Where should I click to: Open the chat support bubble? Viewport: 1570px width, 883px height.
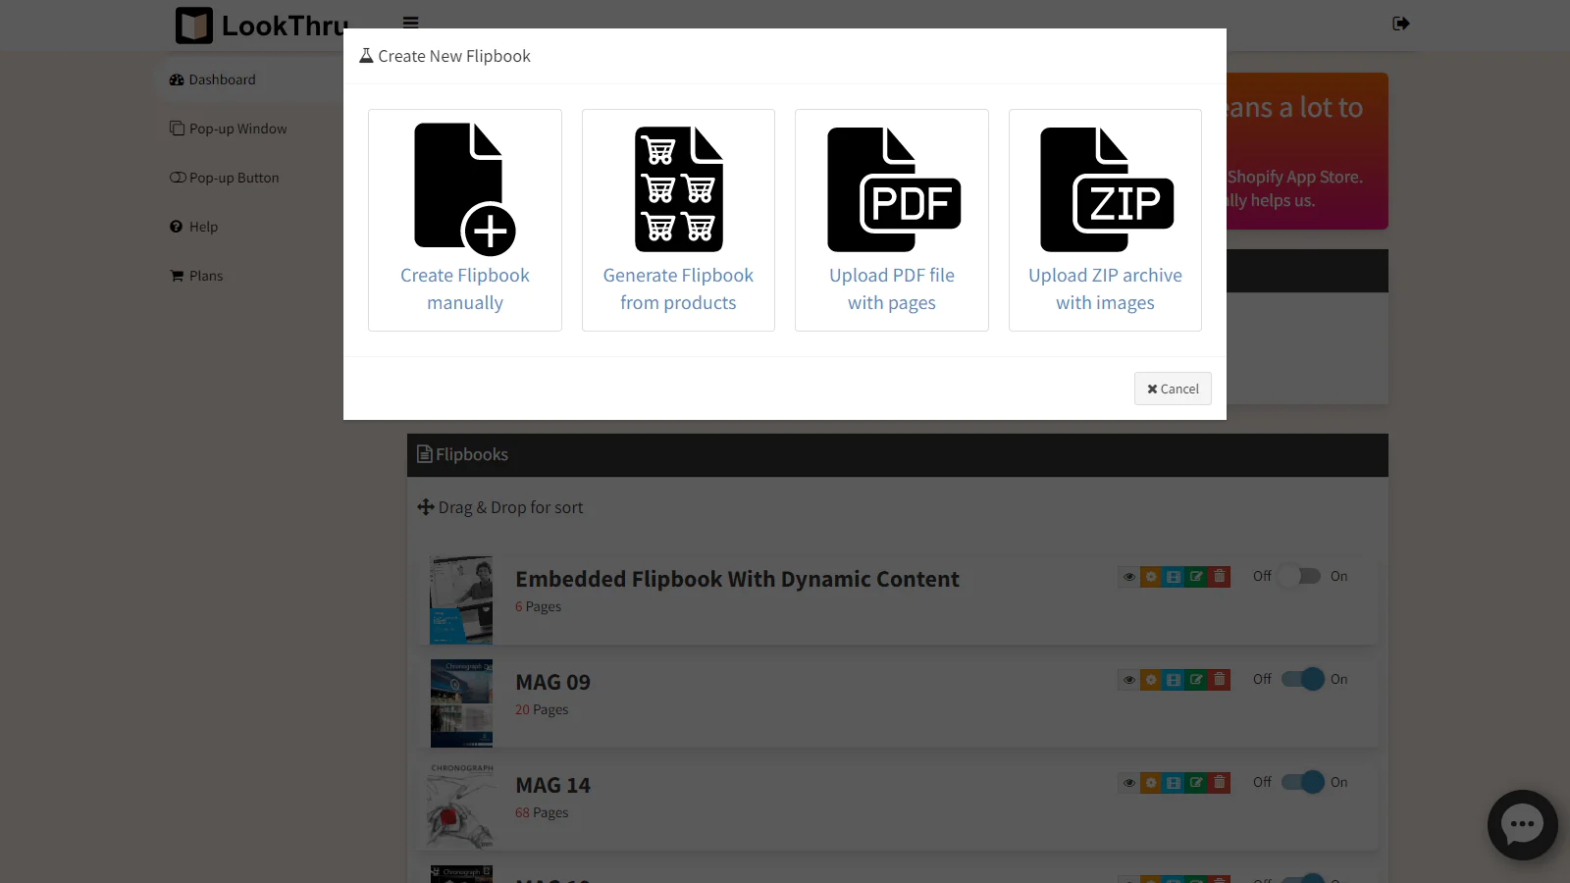coord(1523,825)
